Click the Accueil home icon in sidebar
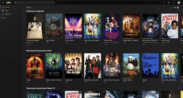183x98 pixels. pyautogui.click(x=3, y=7)
